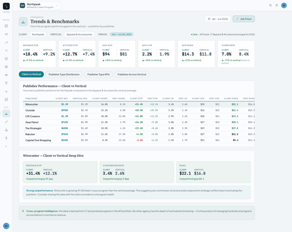The height and width of the screenshot is (232, 292).
Task: Open the Northpeak client selector
Action: coord(38,34)
